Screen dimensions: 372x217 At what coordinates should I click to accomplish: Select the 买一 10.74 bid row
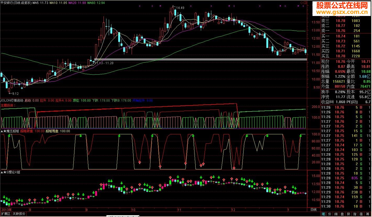(346, 36)
